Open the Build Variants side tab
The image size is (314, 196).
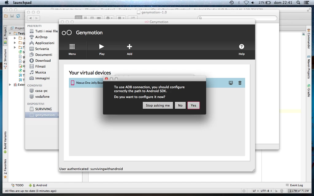coord(5,142)
